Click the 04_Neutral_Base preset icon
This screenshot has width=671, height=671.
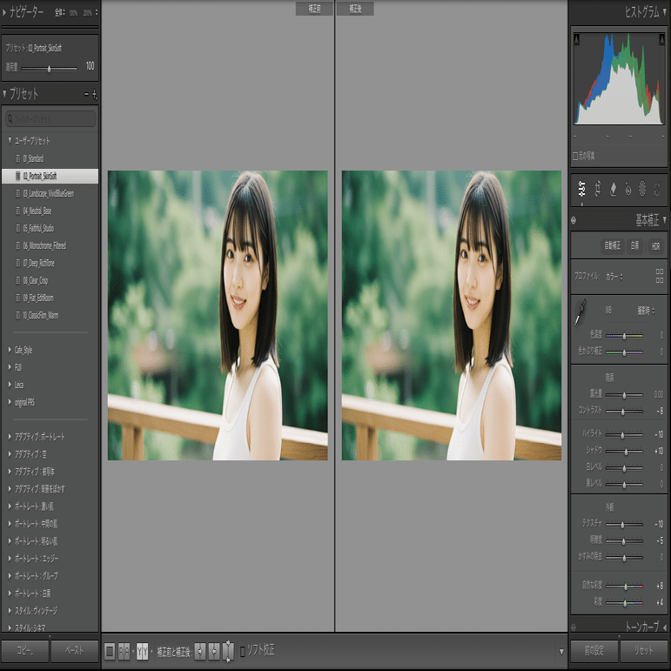tap(18, 211)
